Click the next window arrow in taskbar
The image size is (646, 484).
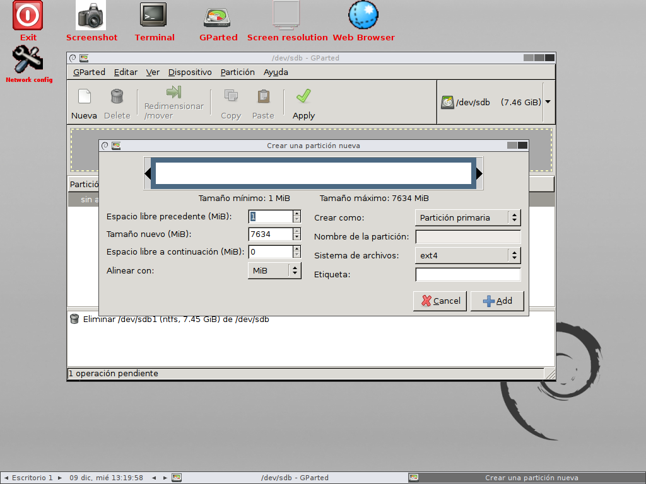pyautogui.click(x=165, y=478)
